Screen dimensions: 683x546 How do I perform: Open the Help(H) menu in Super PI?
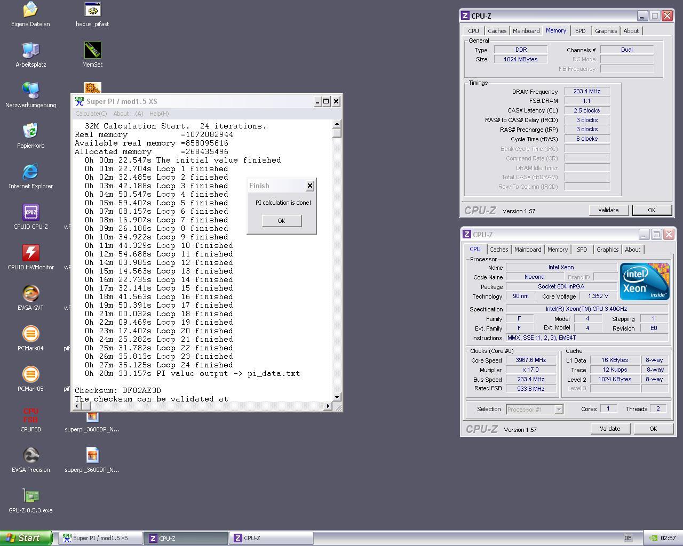(x=159, y=114)
